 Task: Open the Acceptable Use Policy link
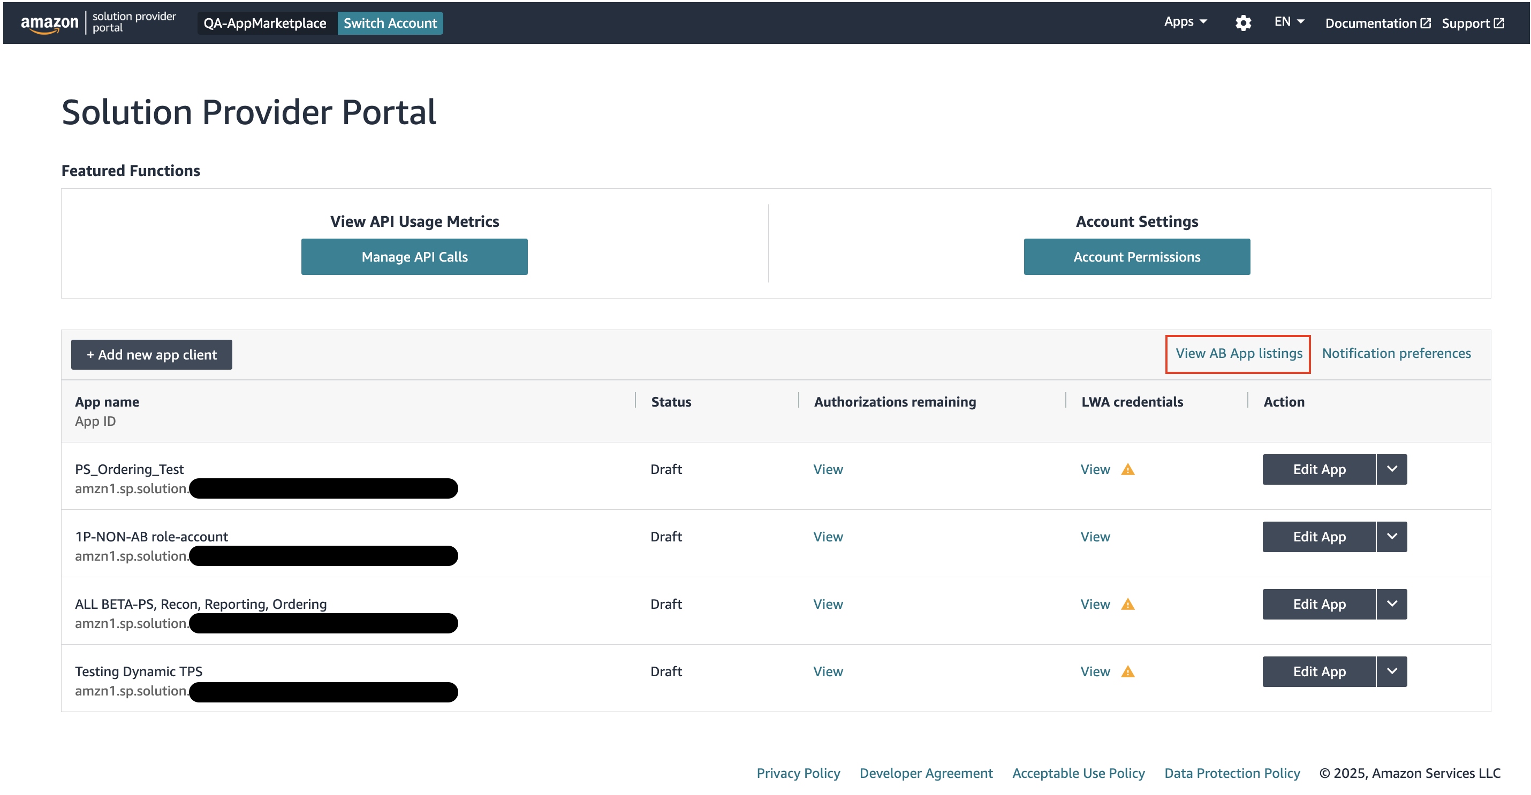click(x=1078, y=774)
